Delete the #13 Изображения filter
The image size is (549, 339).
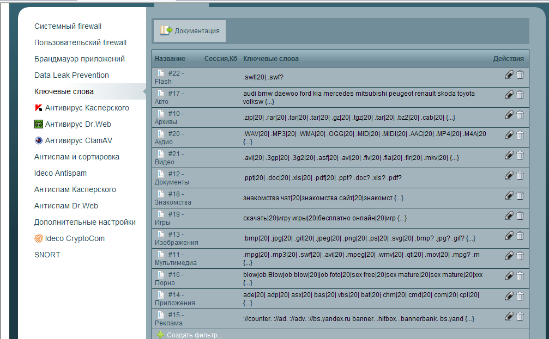click(x=520, y=236)
